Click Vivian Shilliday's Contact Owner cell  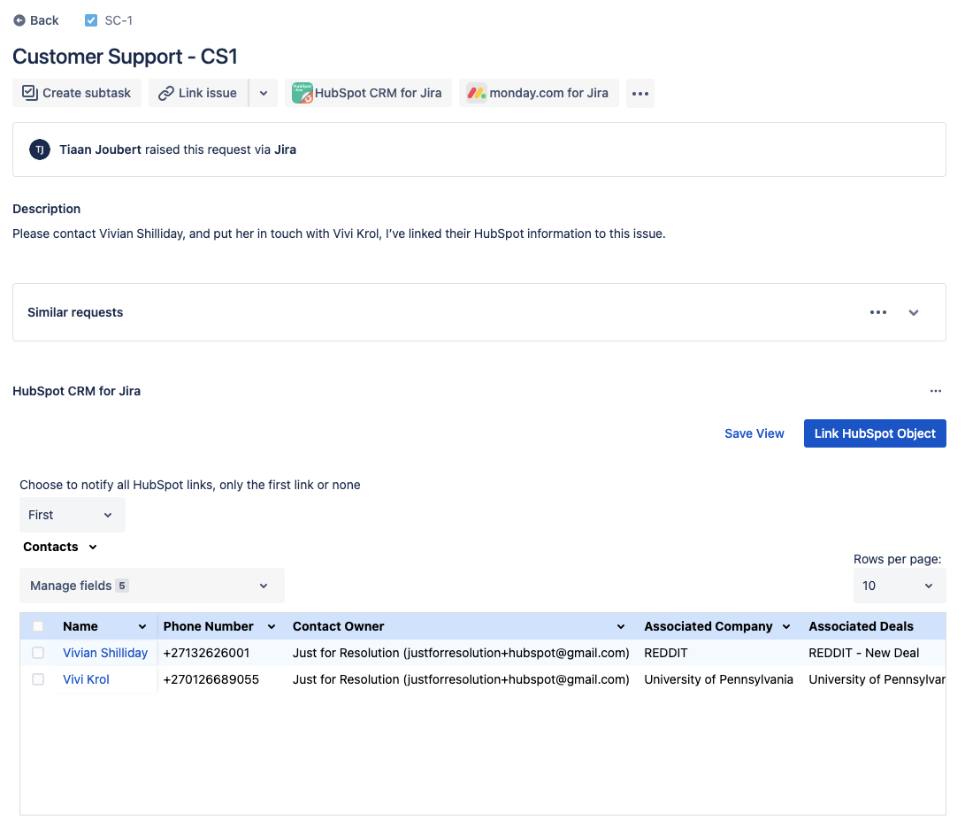[x=461, y=653]
